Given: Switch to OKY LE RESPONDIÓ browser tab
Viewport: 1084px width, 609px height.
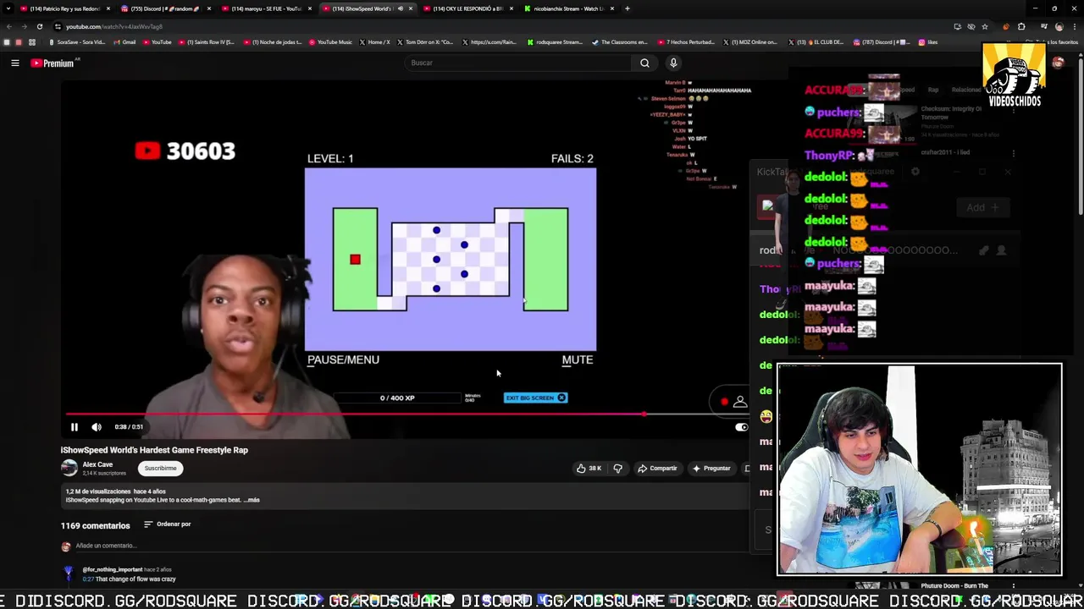Looking at the screenshot, I should [x=467, y=8].
